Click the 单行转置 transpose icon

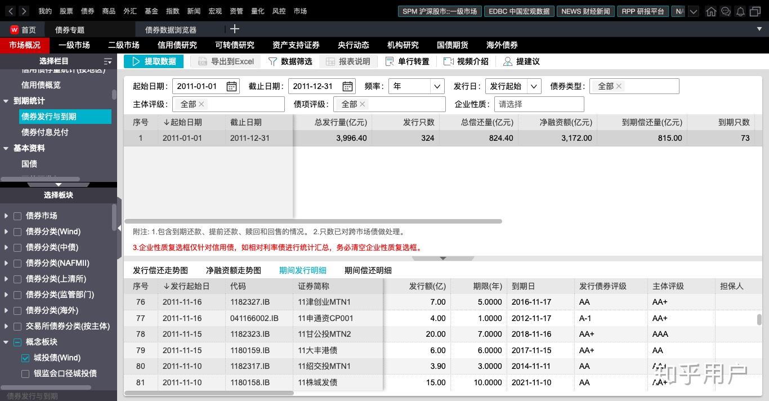pos(389,61)
